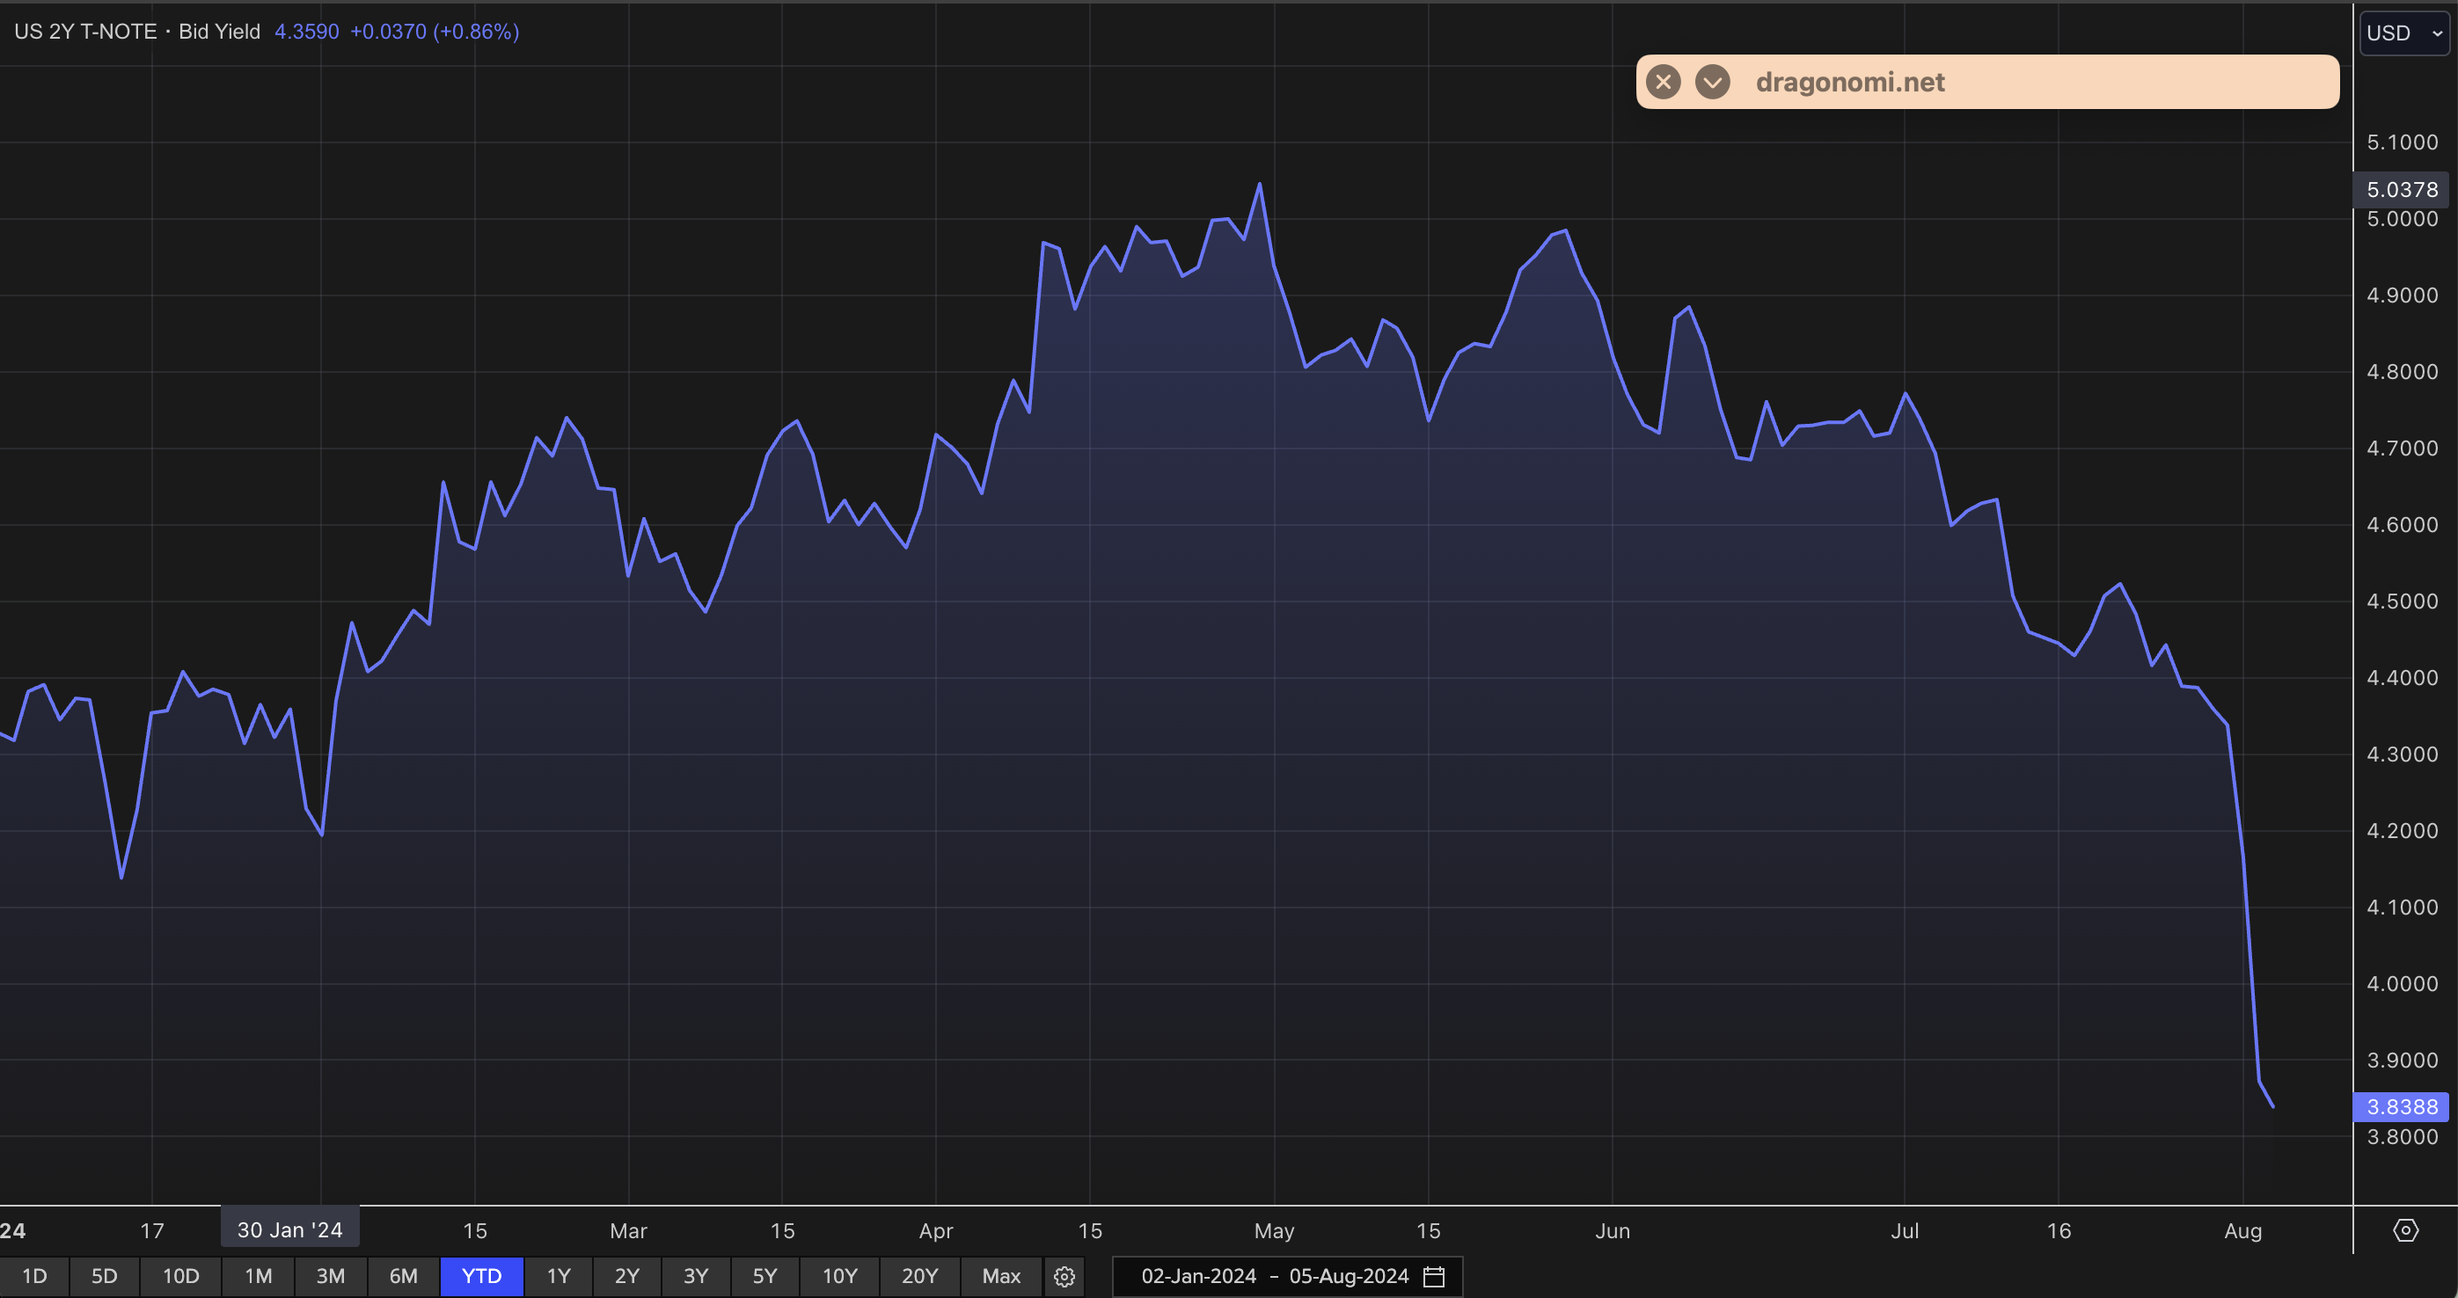
Task: Open the 02-Jan-2024 to 05-Aug-2024 date range picker
Action: coord(1275,1276)
